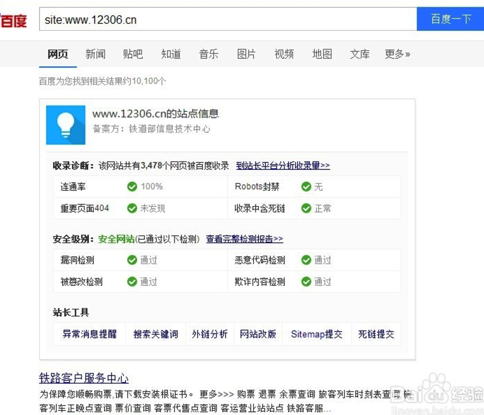Switch to the 新闻 tab

[95, 54]
